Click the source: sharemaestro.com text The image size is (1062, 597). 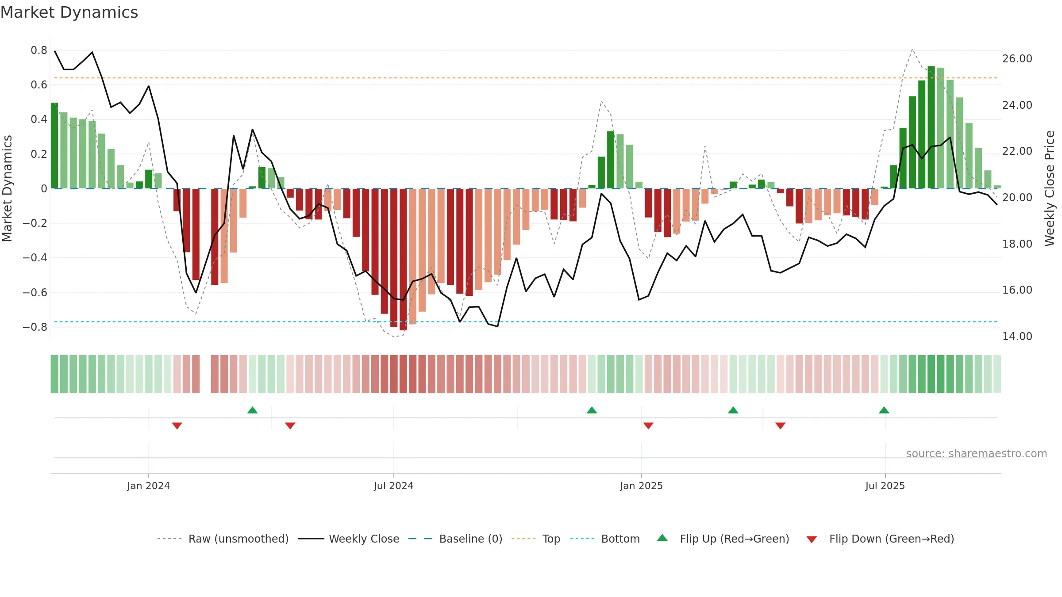click(x=977, y=453)
